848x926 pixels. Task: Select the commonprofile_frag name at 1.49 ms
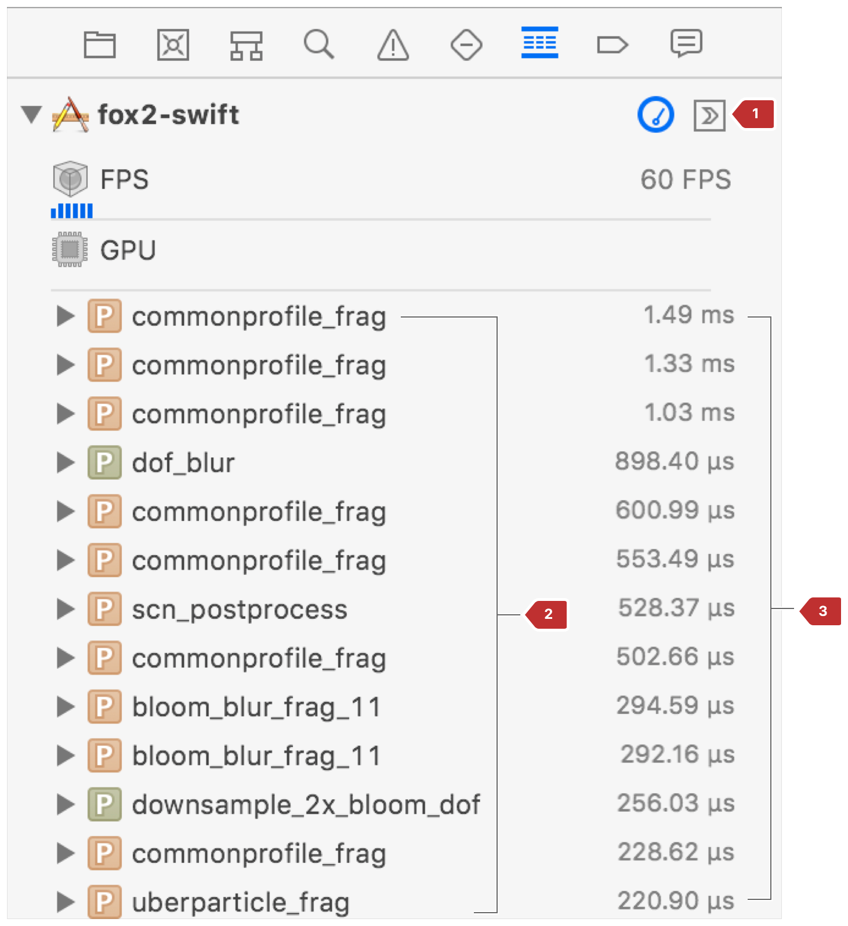tap(259, 317)
